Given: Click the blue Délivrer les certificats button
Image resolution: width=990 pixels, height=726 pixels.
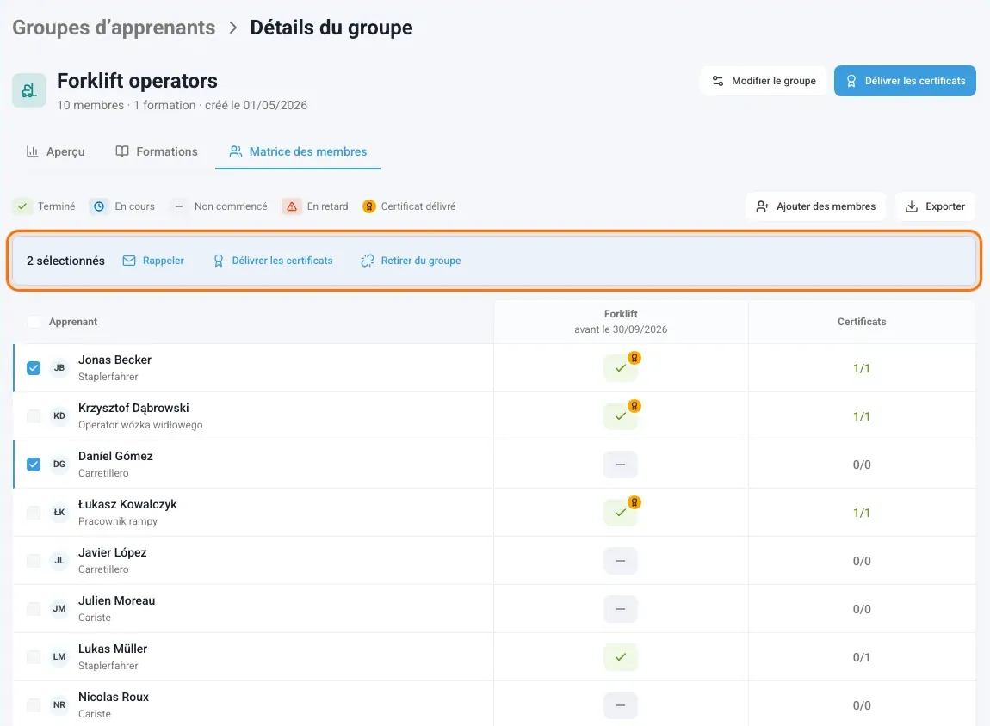Looking at the screenshot, I should [905, 81].
